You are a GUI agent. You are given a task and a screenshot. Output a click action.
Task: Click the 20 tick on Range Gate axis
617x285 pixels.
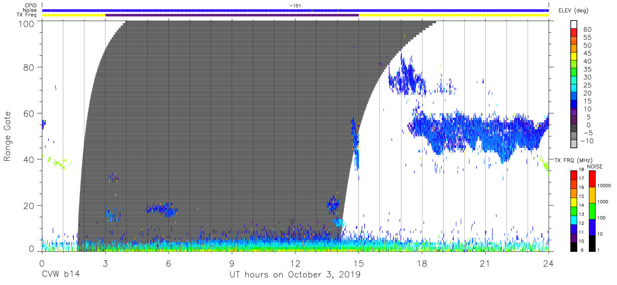coord(30,206)
